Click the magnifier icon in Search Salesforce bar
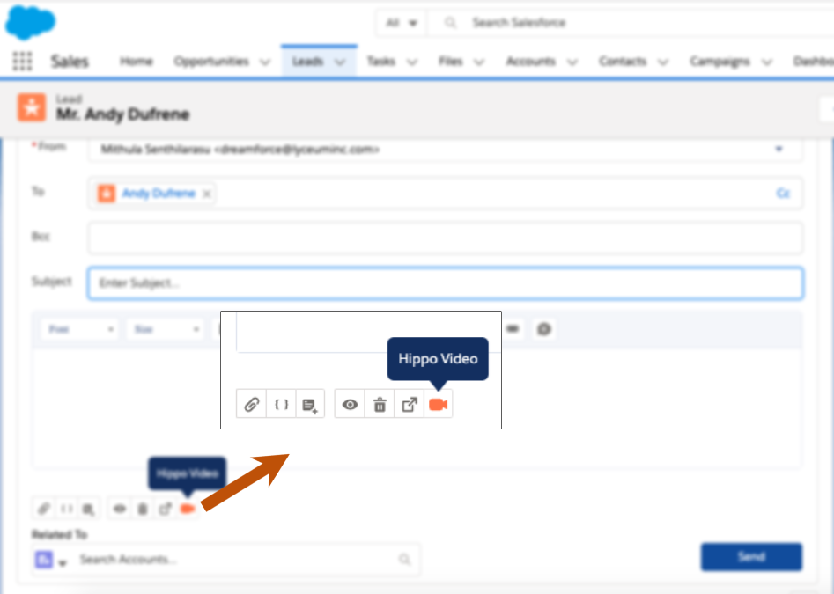The image size is (834, 594). [x=451, y=23]
